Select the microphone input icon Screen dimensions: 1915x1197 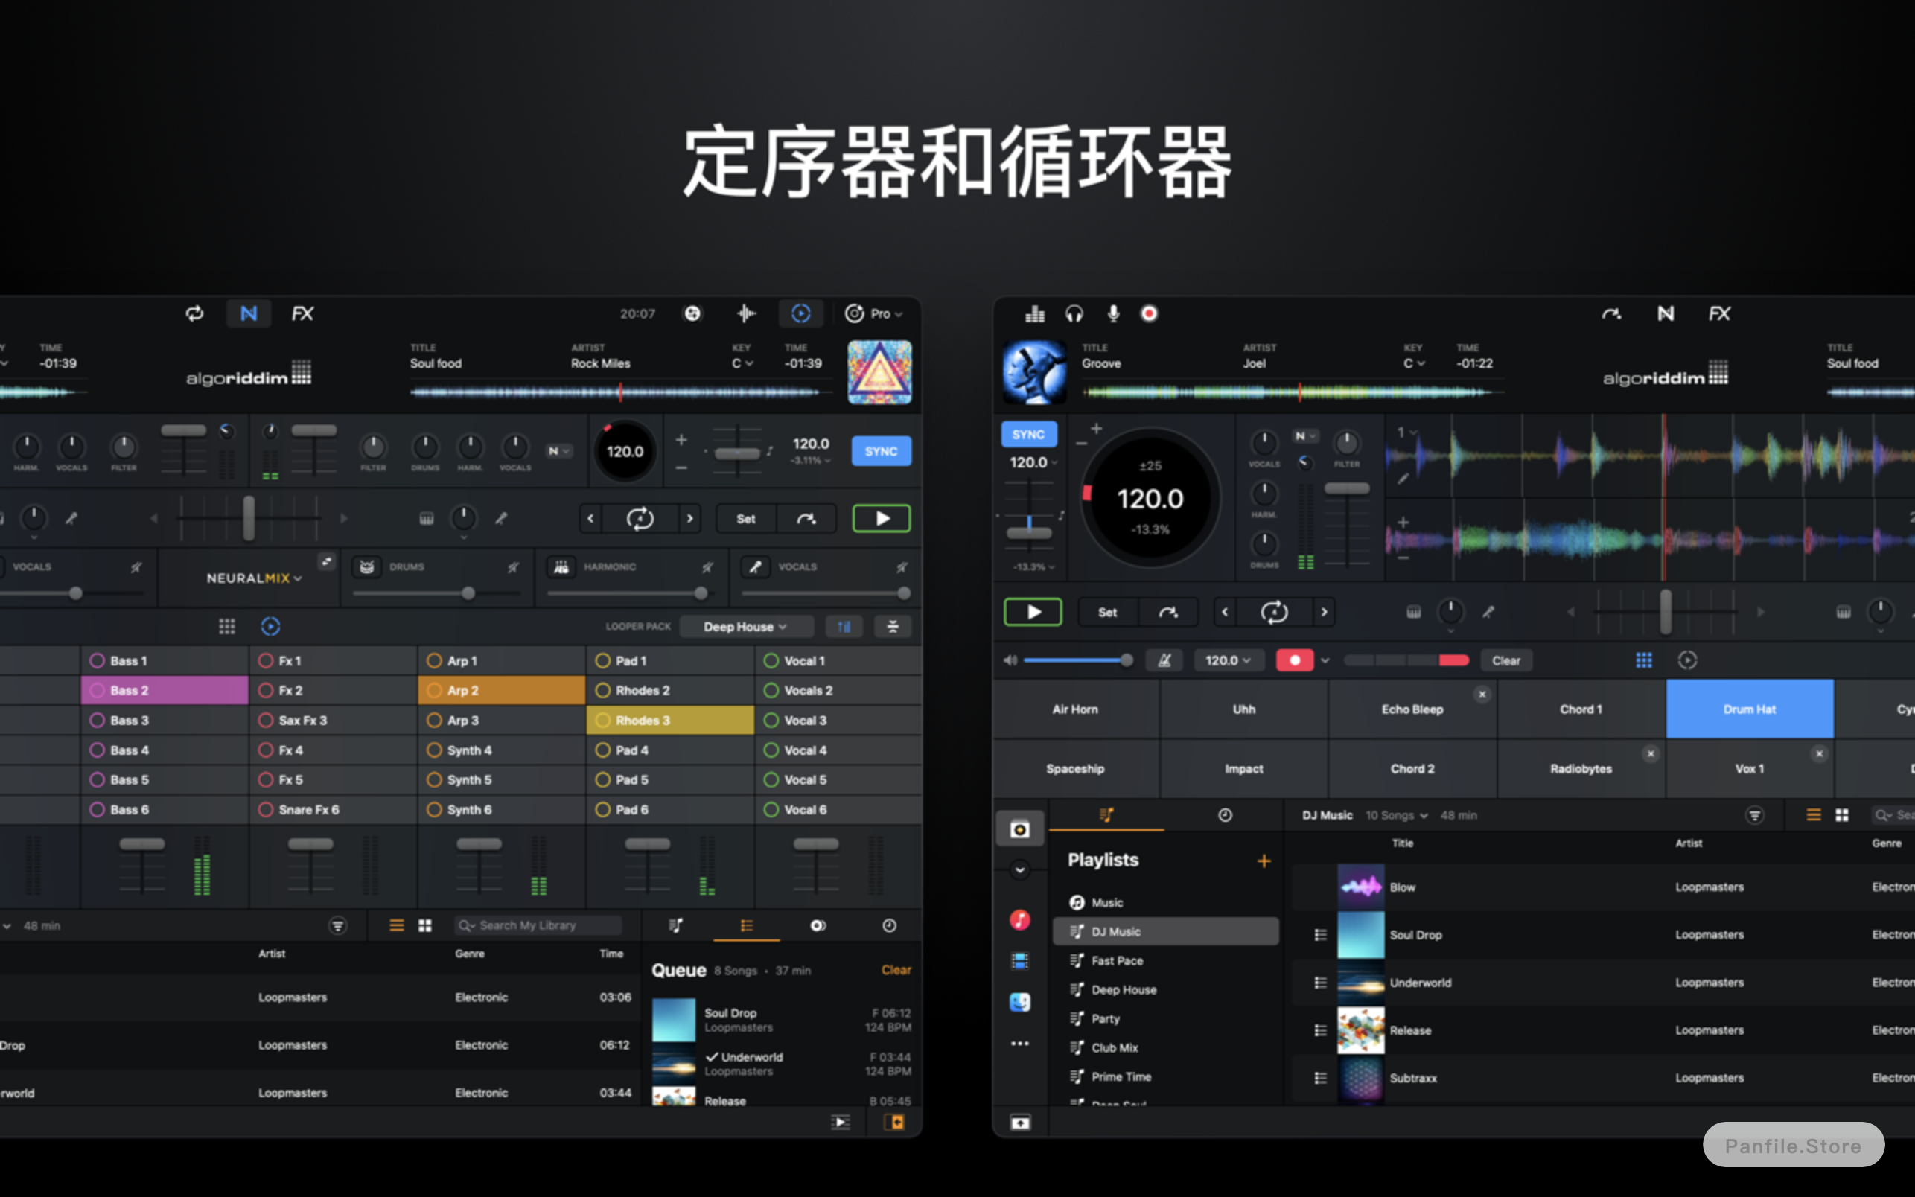click(x=1111, y=313)
